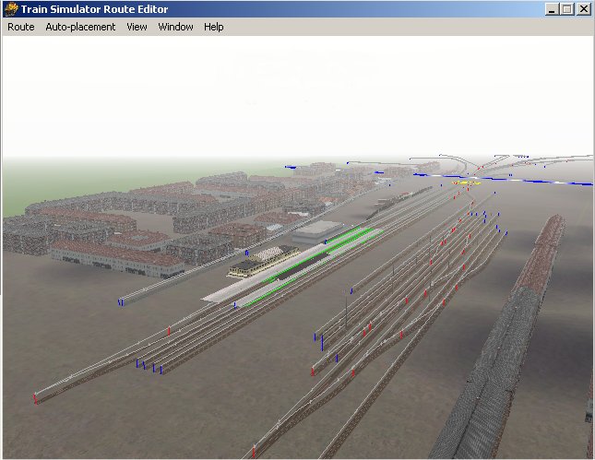Open the Help menu
Image resolution: width=595 pixels, height=460 pixels.
pyautogui.click(x=214, y=27)
